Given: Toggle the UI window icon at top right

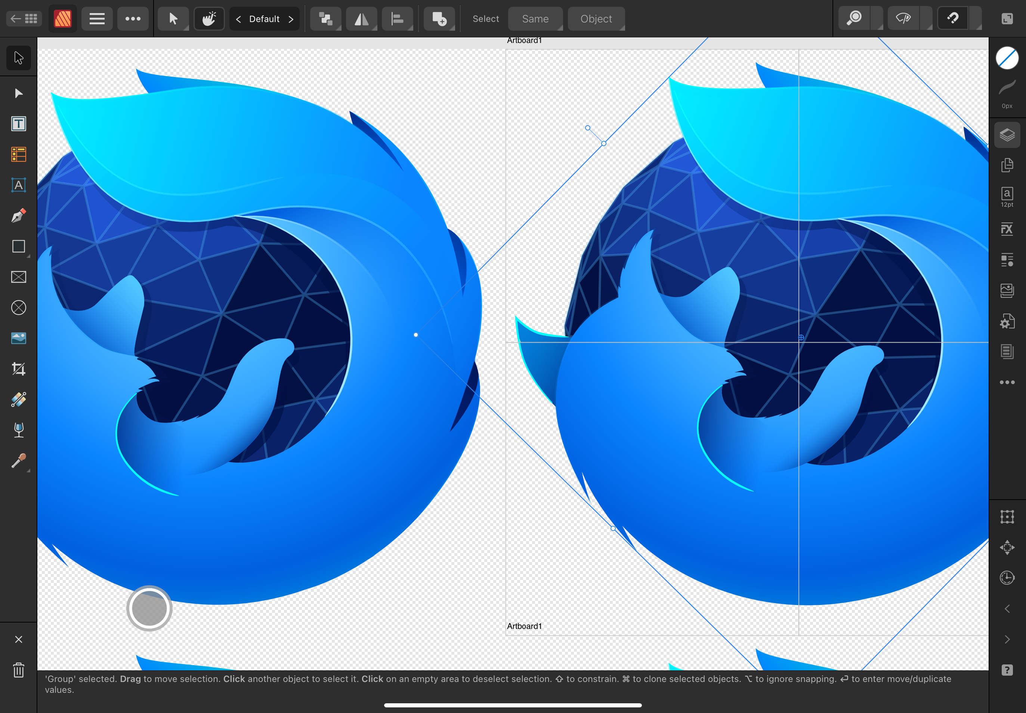Looking at the screenshot, I should click(x=1007, y=18).
